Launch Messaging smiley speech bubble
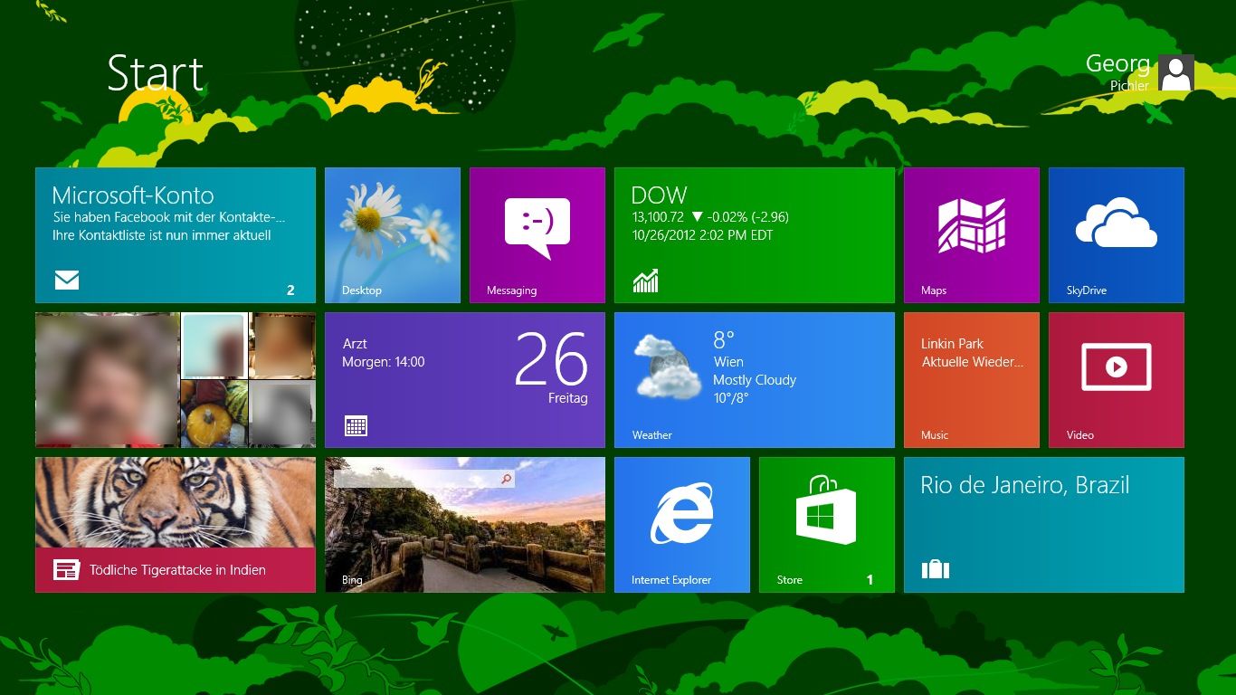 537,228
